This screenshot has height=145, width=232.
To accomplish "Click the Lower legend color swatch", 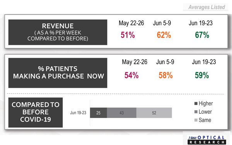I will pyautogui.click(x=196, y=112).
